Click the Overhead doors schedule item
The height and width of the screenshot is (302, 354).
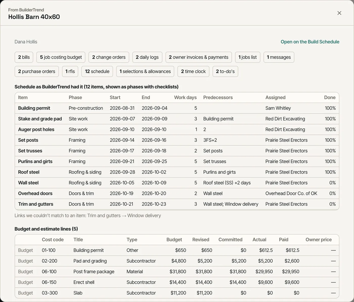(x=35, y=193)
